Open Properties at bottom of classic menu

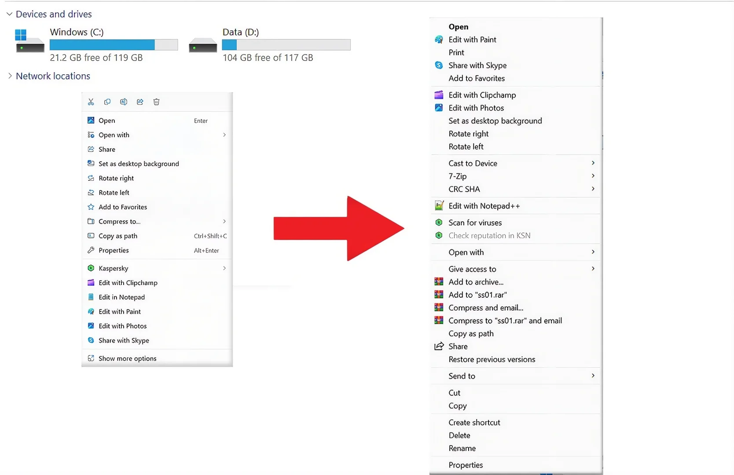pos(516,465)
